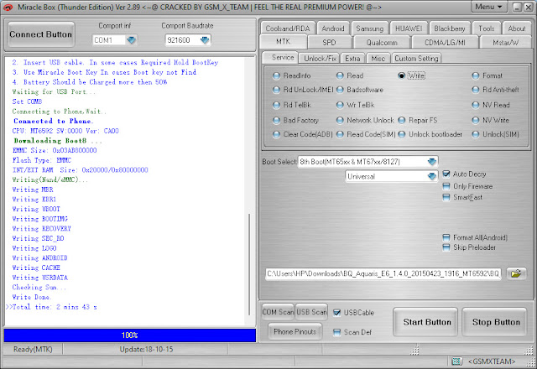This screenshot has width=537, height=369.
Task: Open the Service sub-tab
Action: (x=280, y=58)
